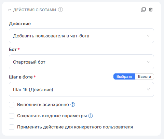Enable Сохранять входные параметры checkbox
Image resolution: width=164 pixels, height=139 pixels.
(x=12, y=116)
